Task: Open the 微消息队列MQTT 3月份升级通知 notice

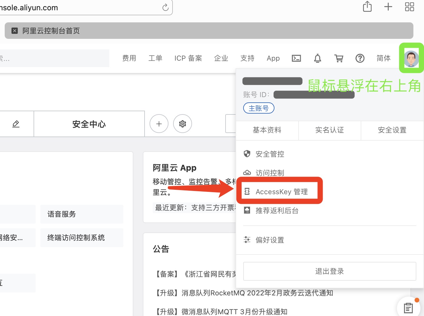Action: click(x=220, y=312)
